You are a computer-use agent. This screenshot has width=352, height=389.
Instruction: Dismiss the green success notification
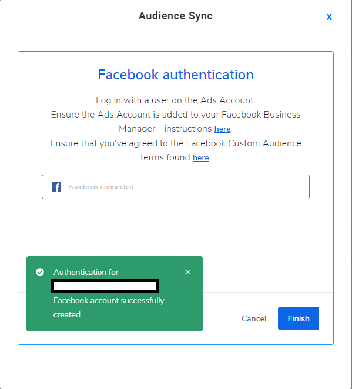(x=188, y=272)
